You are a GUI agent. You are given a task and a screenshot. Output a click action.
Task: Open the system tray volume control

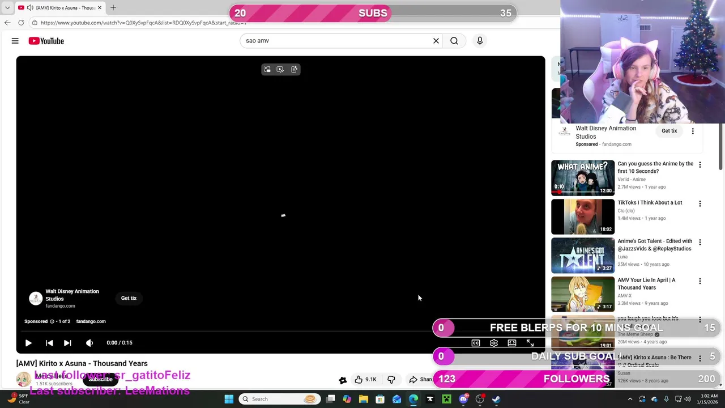[688, 399]
